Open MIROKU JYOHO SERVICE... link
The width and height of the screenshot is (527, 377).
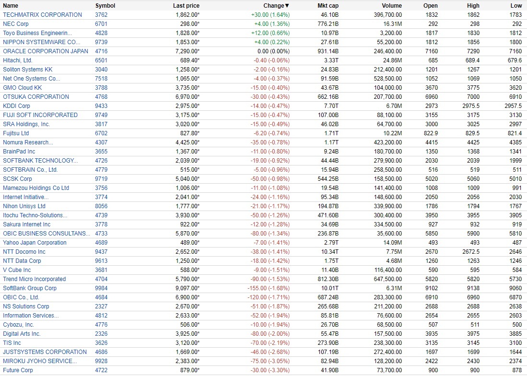[x=40, y=361]
